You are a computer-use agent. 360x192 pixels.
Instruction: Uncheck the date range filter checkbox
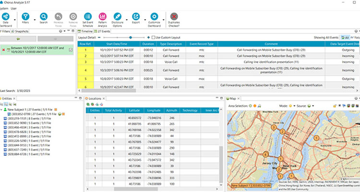tap(71, 50)
